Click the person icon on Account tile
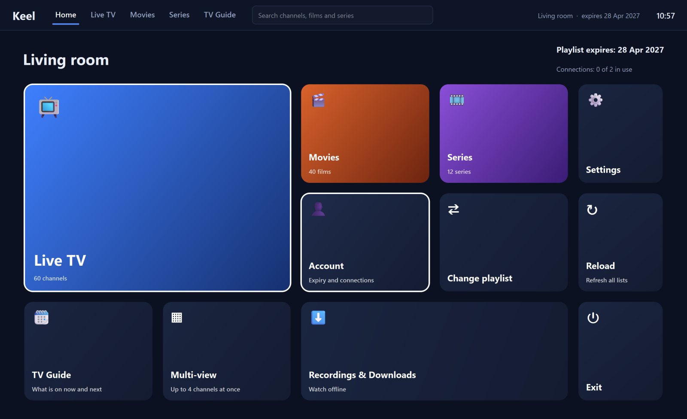The image size is (687, 419). pos(318,209)
